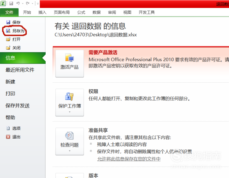Click the Undo arrow in quick access toolbar
The image size is (229, 178).
point(18,3)
